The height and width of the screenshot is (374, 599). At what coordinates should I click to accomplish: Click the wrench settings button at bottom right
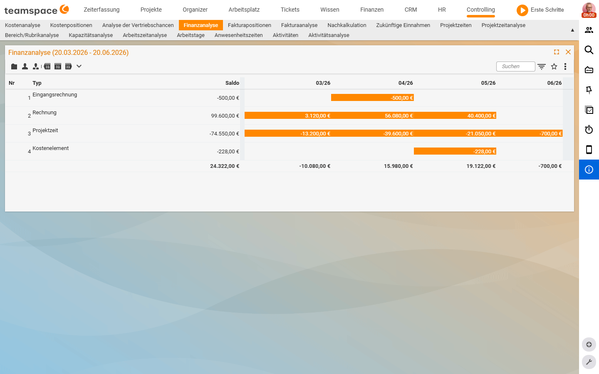pos(589,362)
